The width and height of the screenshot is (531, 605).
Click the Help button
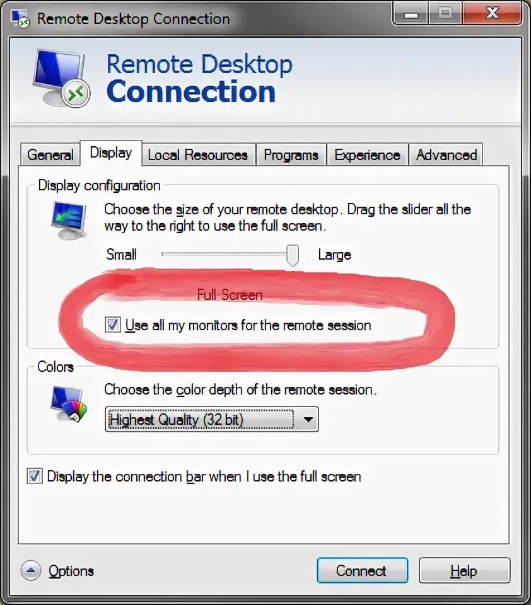tap(464, 570)
